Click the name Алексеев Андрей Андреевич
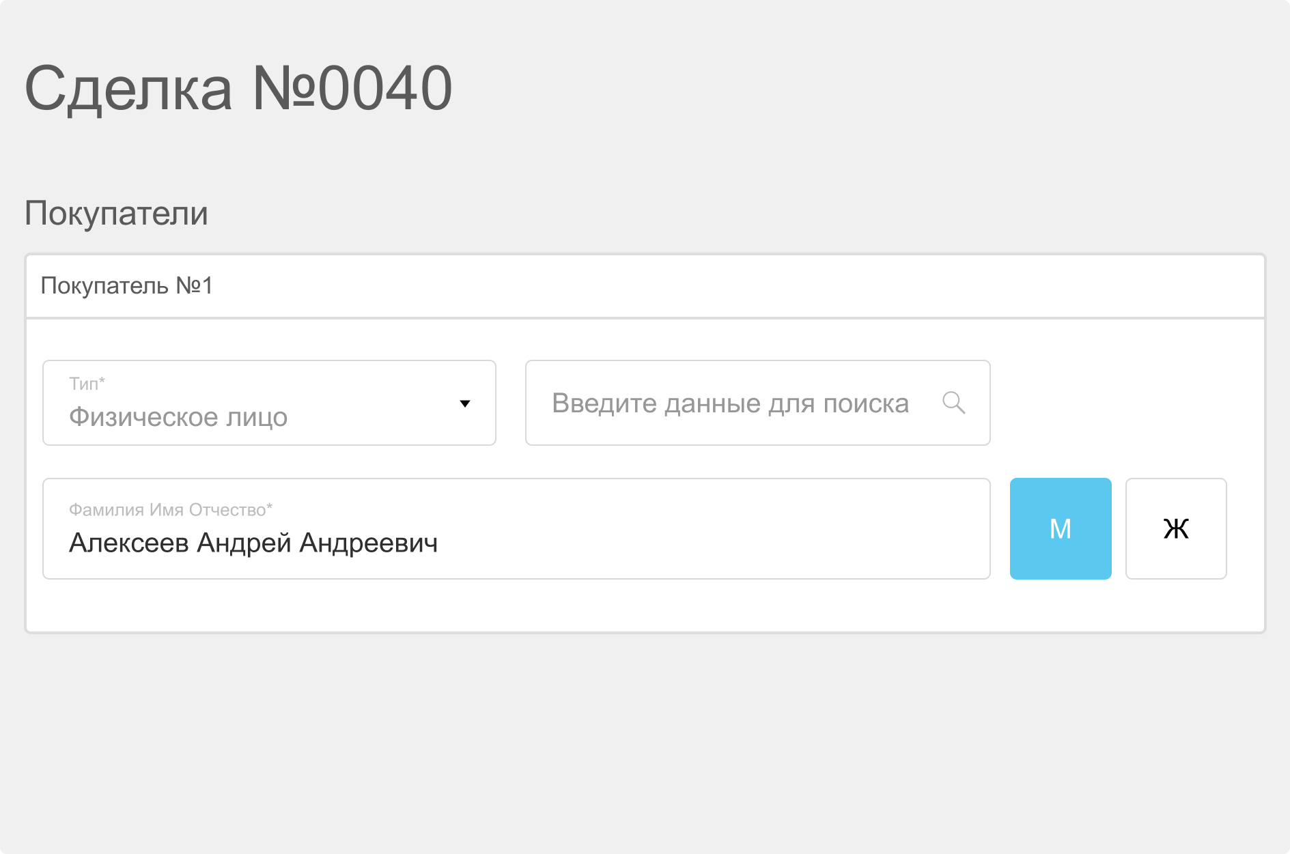The width and height of the screenshot is (1290, 854). pos(253,543)
